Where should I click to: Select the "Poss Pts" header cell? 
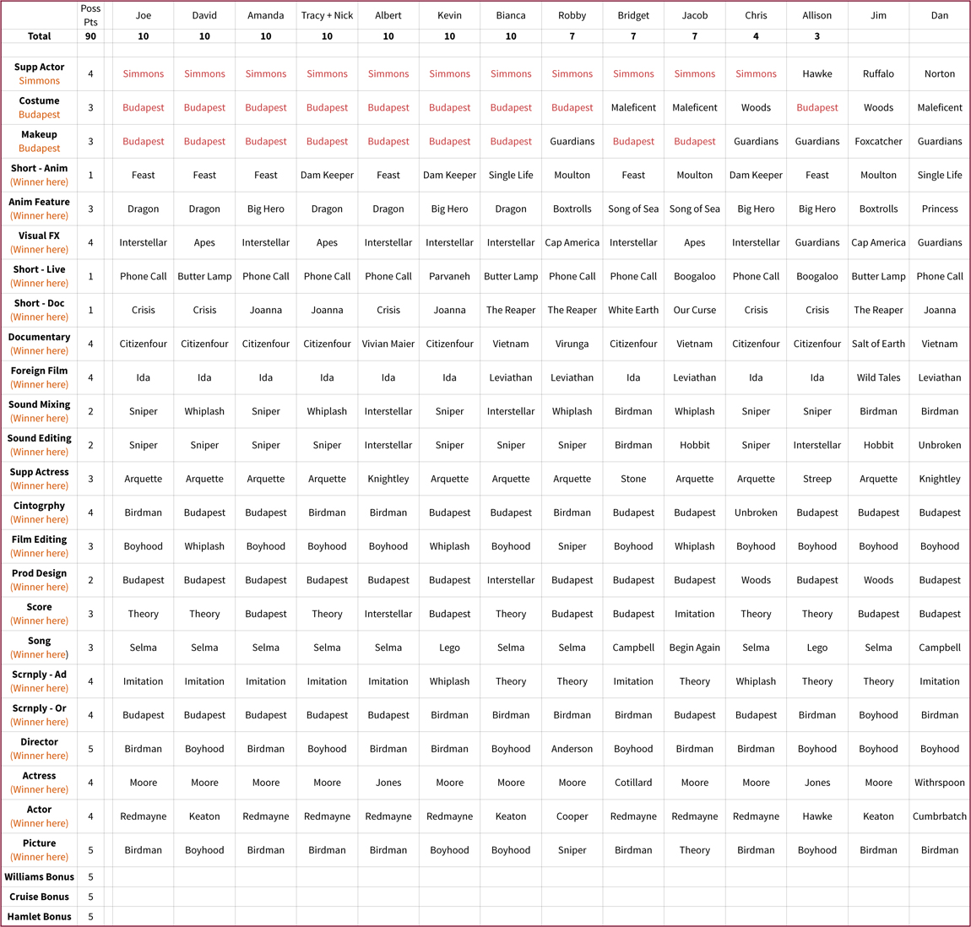point(90,15)
